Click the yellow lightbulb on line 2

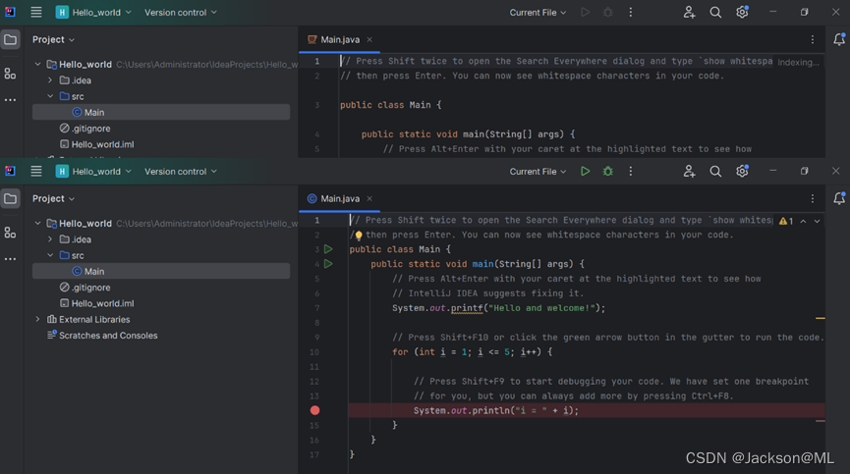click(x=359, y=236)
